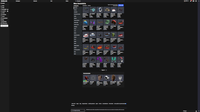Click the Assinar Premium button
The width and height of the screenshot is (200, 112).
(x=4, y=26)
